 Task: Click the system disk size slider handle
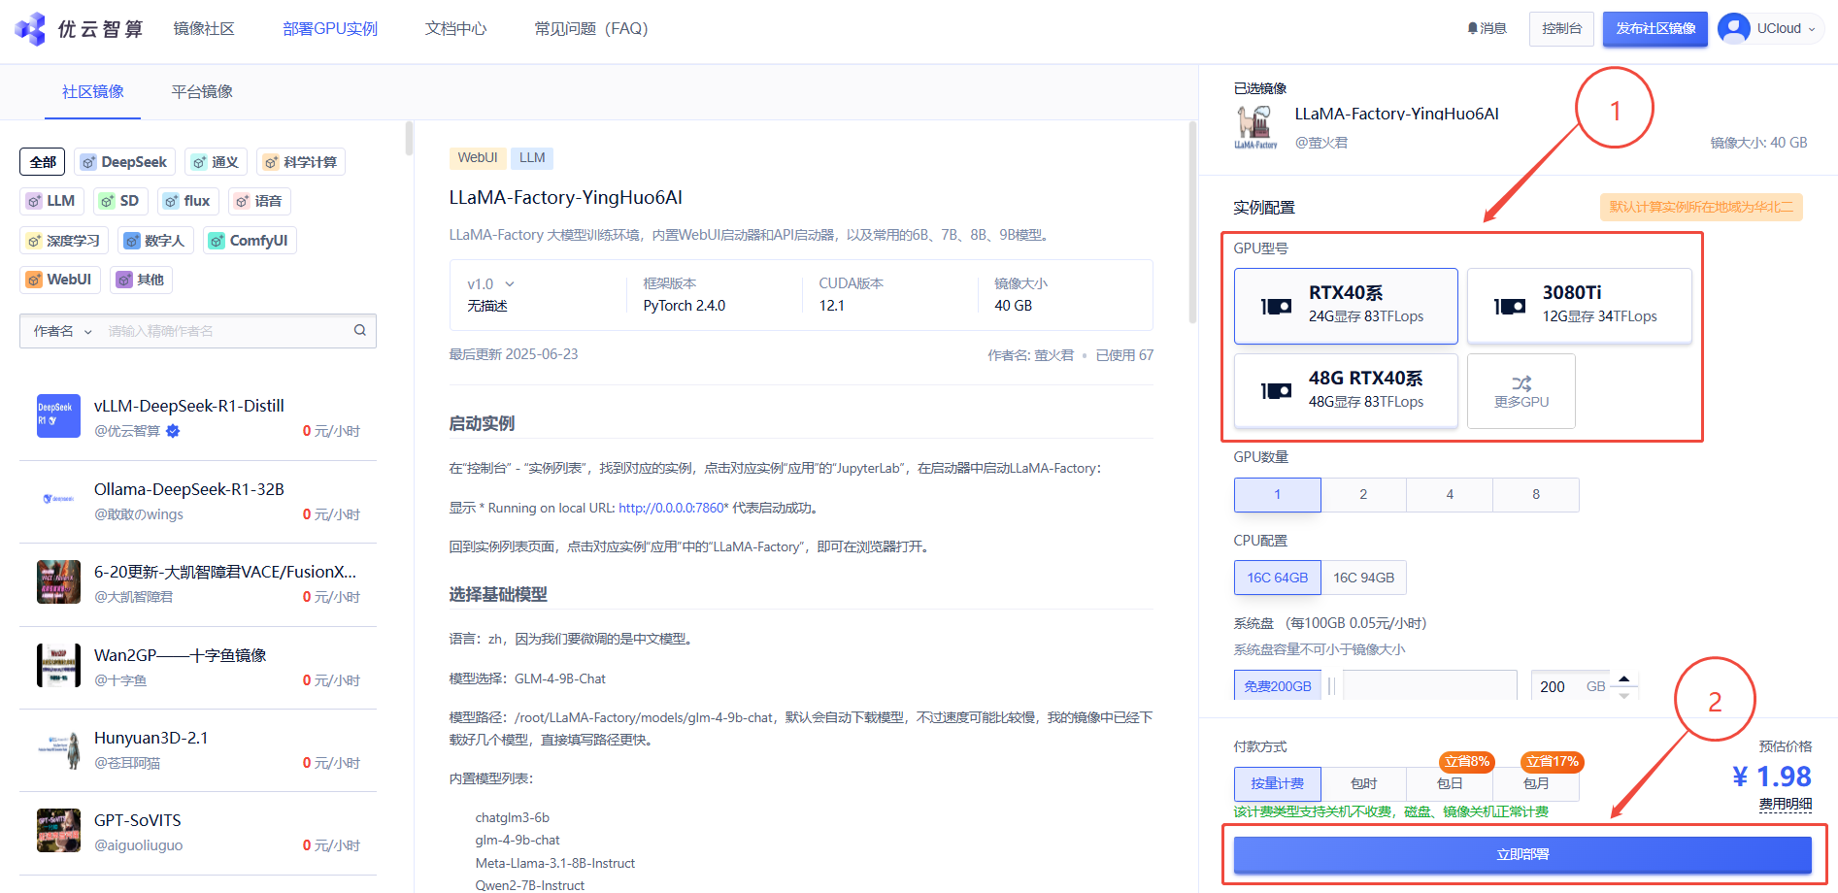pyautogui.click(x=1331, y=686)
